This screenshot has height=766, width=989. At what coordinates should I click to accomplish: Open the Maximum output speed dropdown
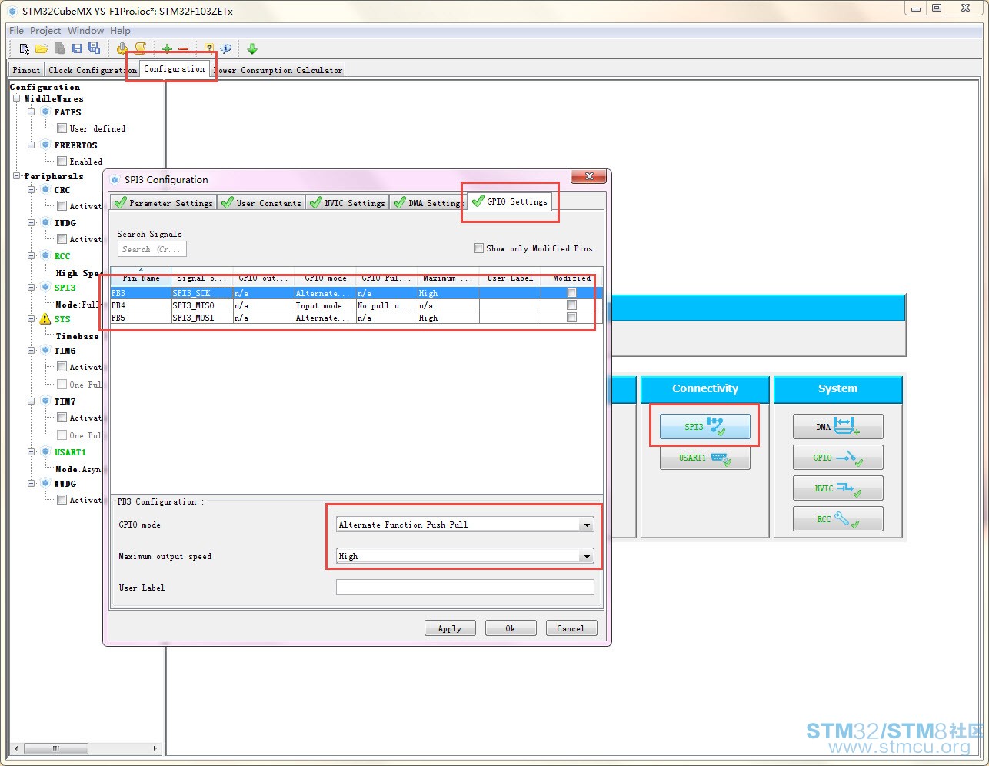click(587, 556)
